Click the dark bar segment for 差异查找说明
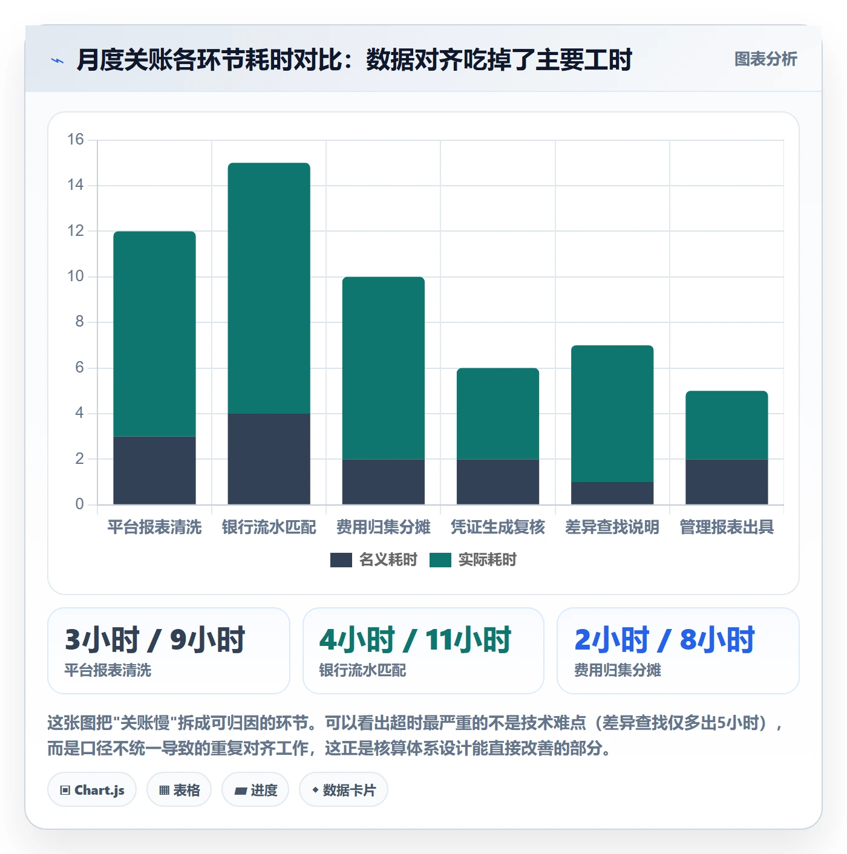The image size is (847, 854). click(612, 494)
